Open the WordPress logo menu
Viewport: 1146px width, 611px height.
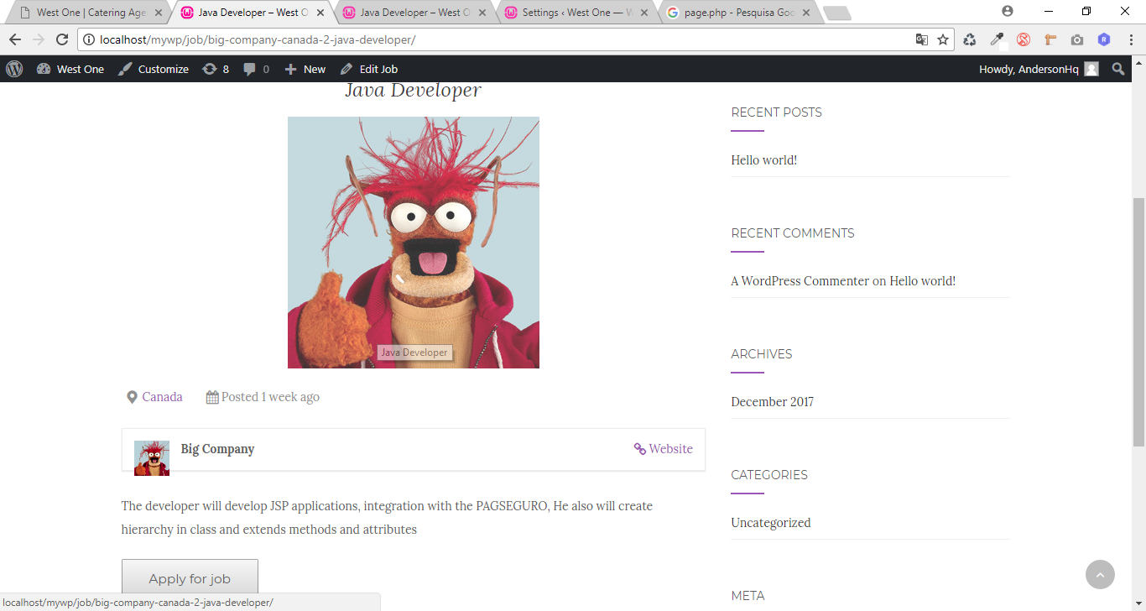14,69
